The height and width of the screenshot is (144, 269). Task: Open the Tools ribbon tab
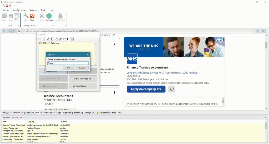43,10
